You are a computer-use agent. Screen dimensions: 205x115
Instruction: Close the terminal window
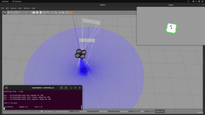[80, 88]
